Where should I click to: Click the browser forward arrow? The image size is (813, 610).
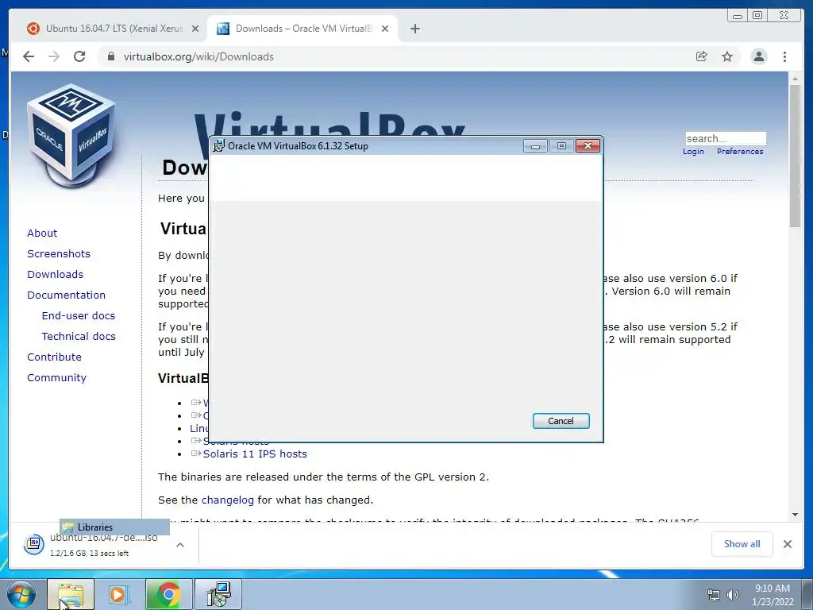point(54,56)
